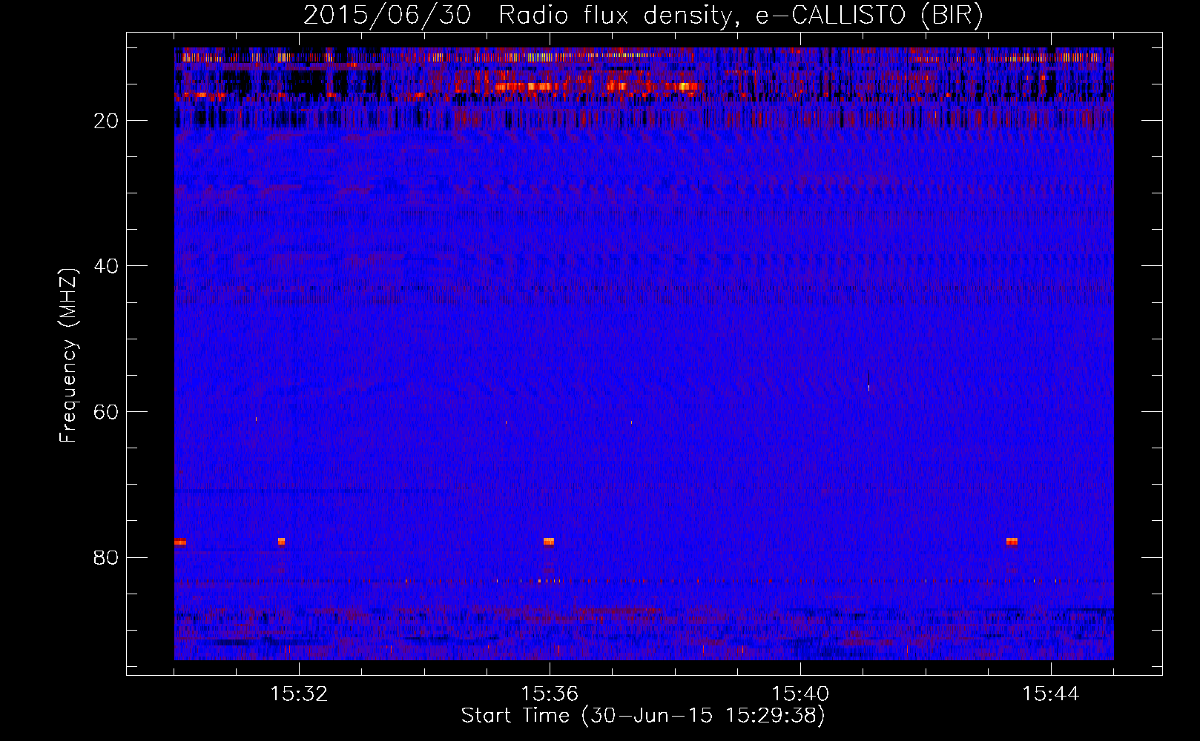Click the 80 MHz frequency tick label
1200x741 pixels.
107,558
